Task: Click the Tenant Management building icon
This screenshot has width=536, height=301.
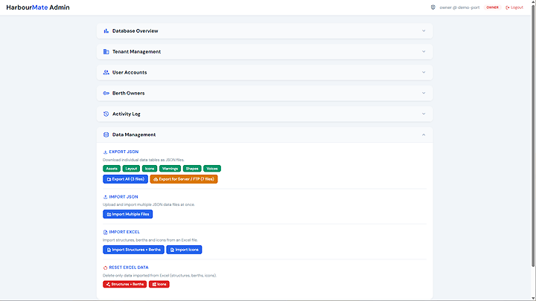Action: pyautogui.click(x=106, y=52)
